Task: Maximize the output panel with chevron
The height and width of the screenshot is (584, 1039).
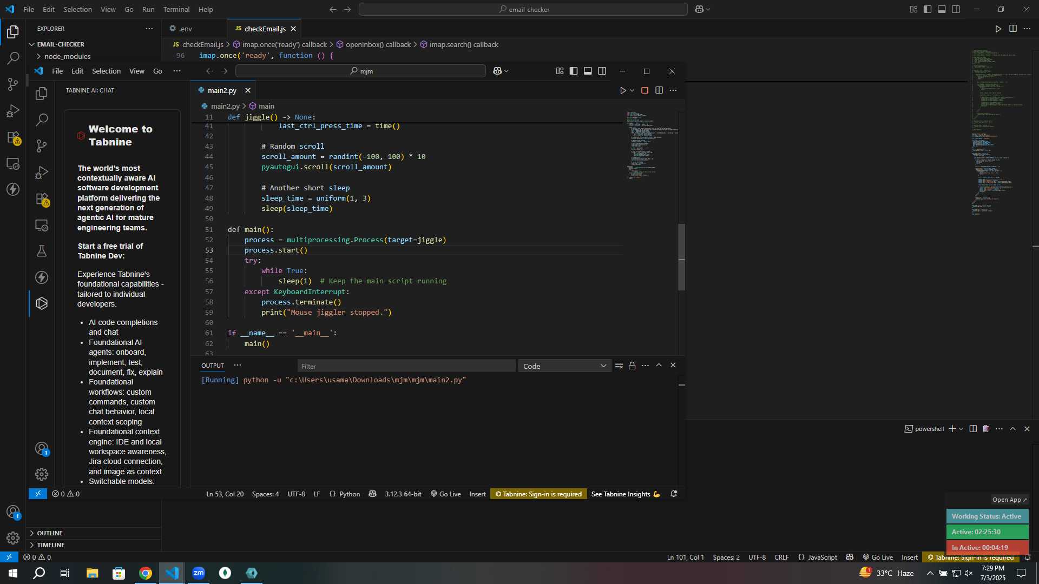Action: [659, 366]
